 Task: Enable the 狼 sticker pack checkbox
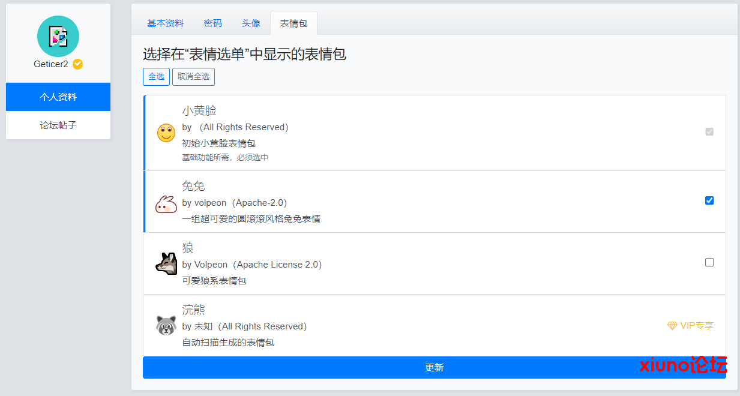[709, 262]
